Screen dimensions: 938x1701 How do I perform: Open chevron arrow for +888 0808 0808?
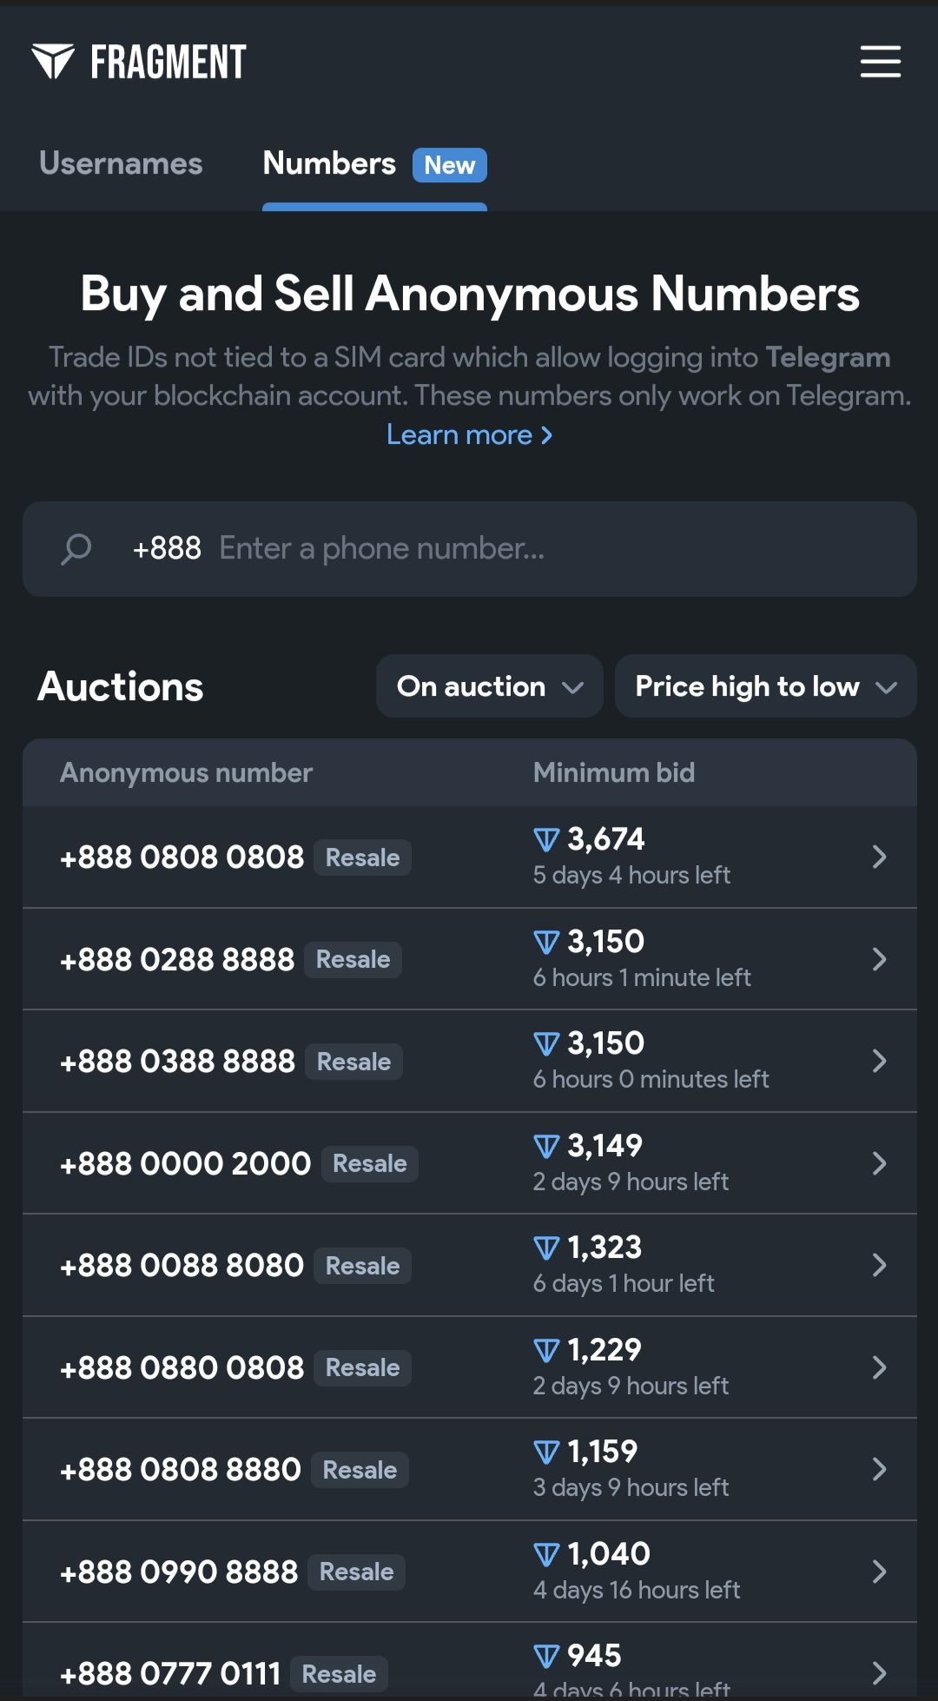click(879, 857)
